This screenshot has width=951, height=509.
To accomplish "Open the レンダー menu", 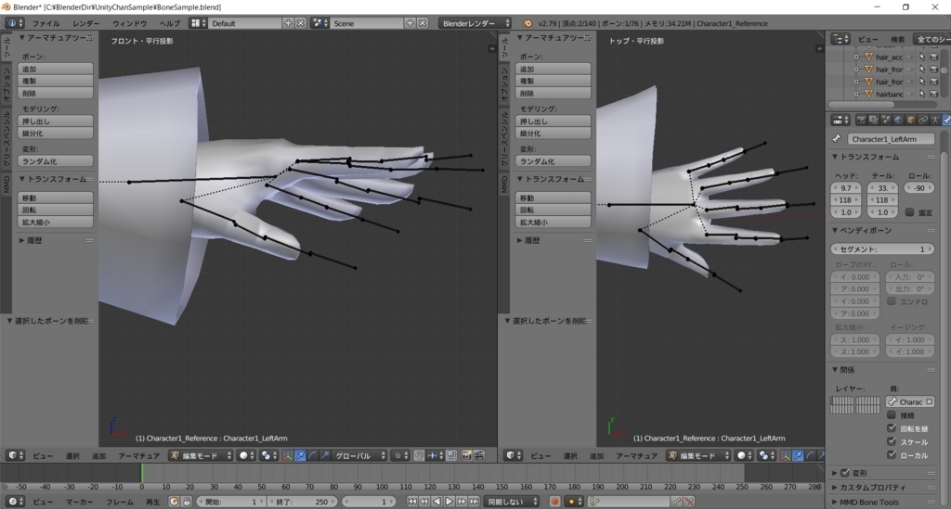I will 86,23.
